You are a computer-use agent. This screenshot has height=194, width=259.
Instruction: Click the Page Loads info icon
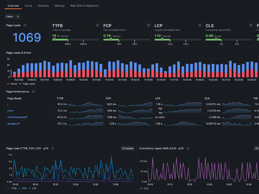[x=25, y=25]
